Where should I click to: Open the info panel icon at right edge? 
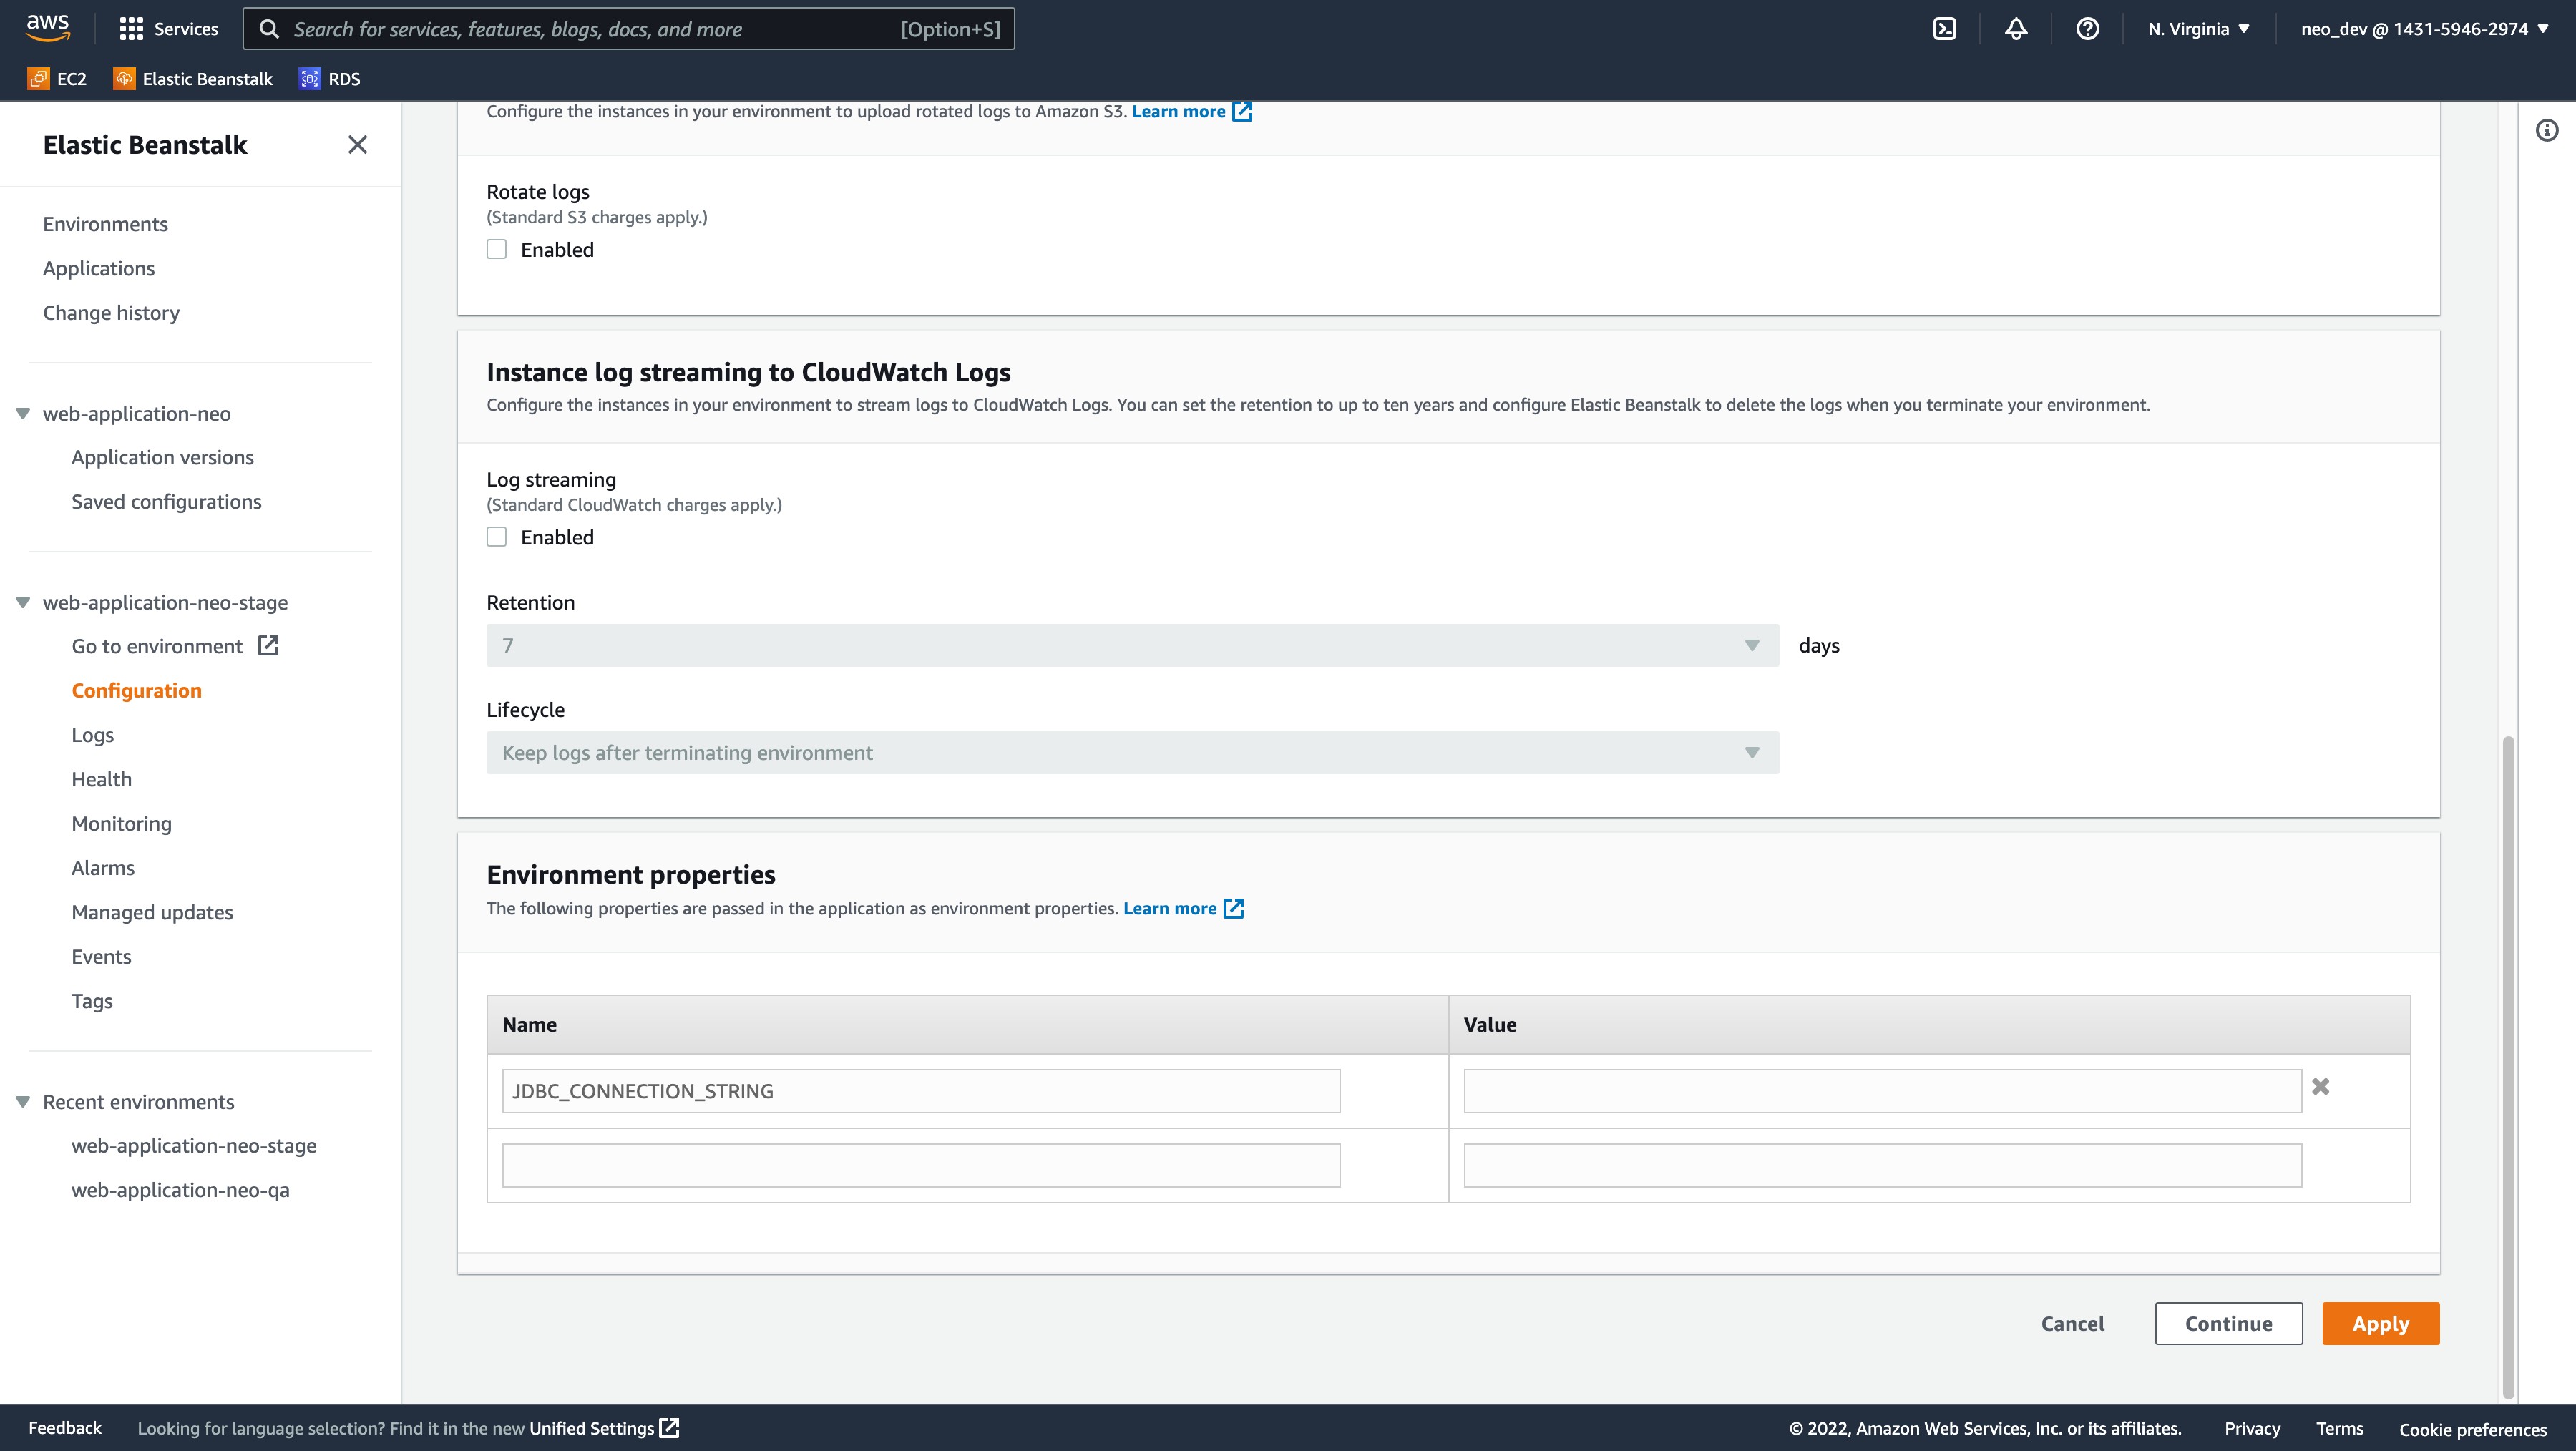coord(2547,130)
